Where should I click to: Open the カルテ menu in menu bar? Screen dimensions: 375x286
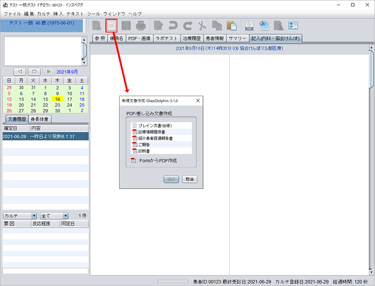pos(44,14)
